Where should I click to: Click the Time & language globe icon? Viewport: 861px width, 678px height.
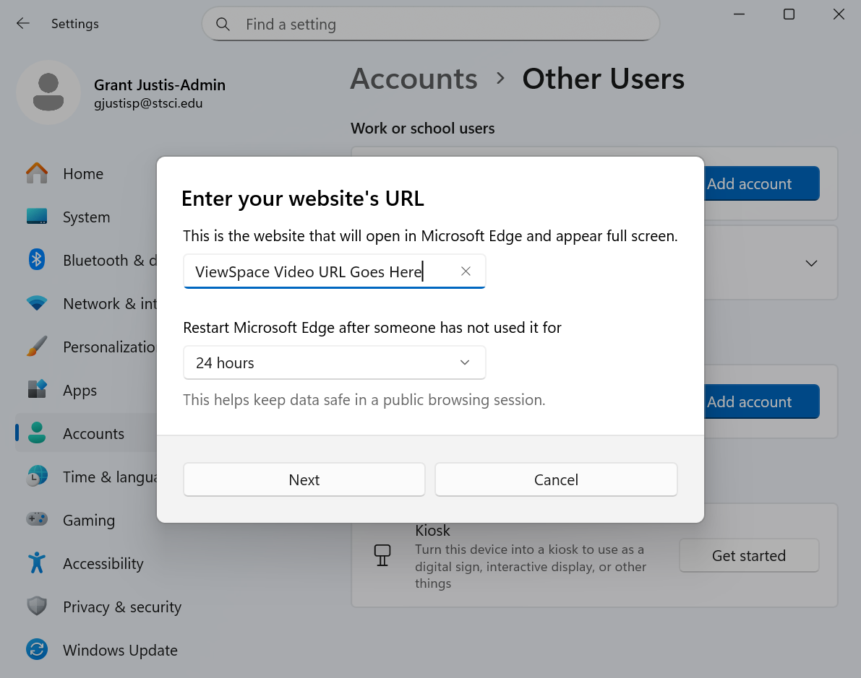[37, 476]
